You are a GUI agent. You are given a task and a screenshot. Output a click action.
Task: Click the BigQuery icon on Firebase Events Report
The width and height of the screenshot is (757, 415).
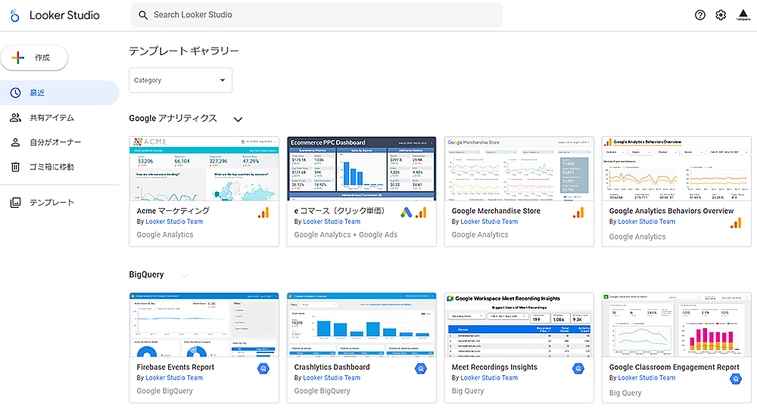263,369
